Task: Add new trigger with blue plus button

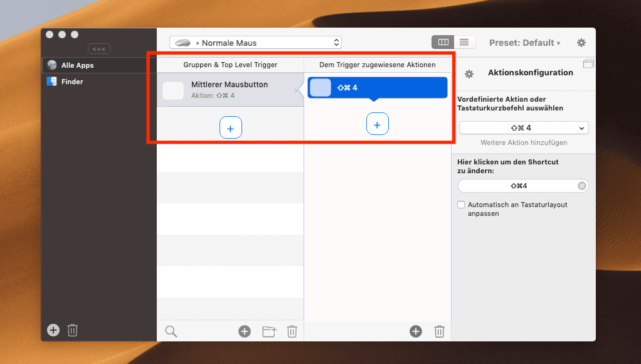Action: pyautogui.click(x=231, y=127)
